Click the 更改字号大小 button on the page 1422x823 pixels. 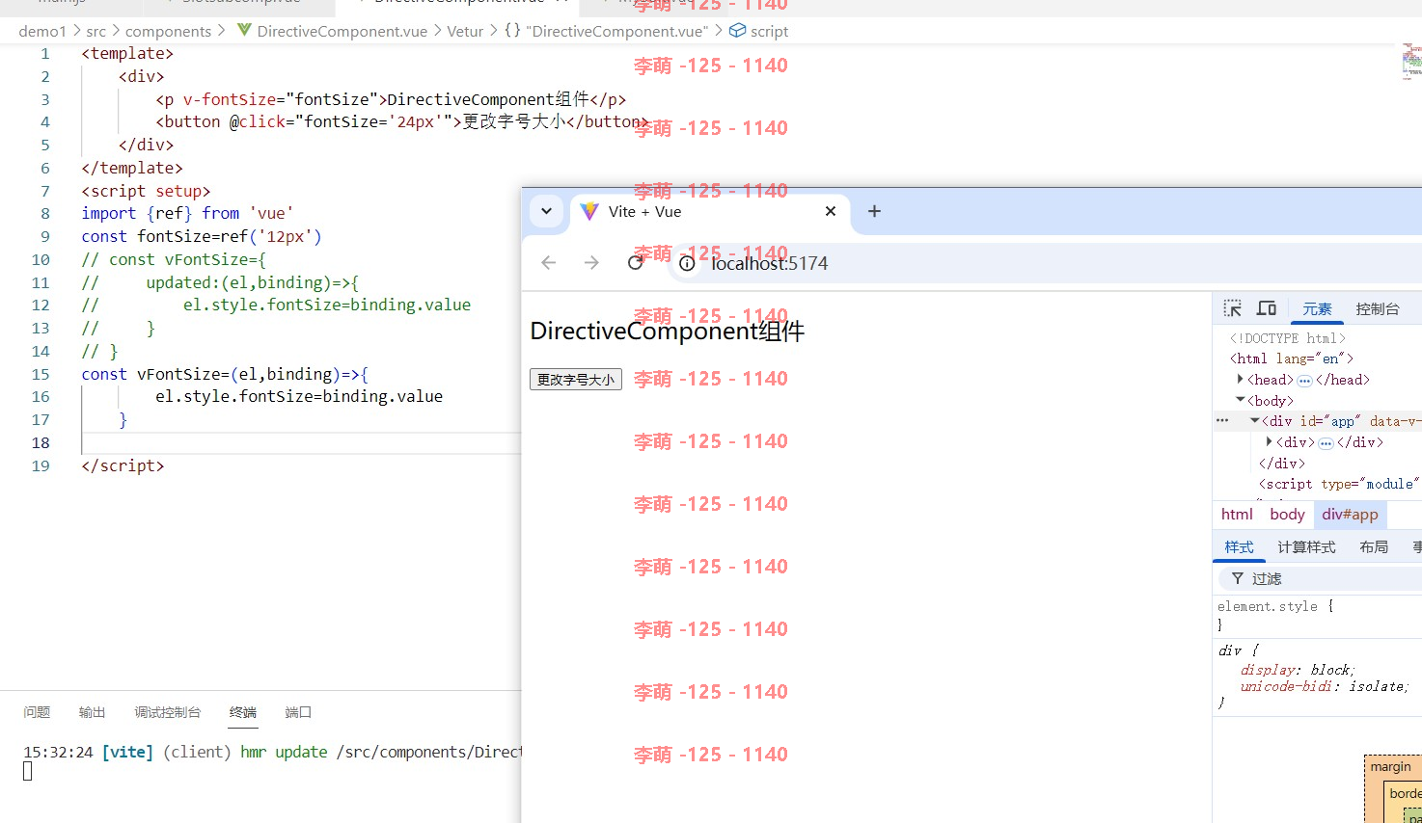tap(576, 380)
